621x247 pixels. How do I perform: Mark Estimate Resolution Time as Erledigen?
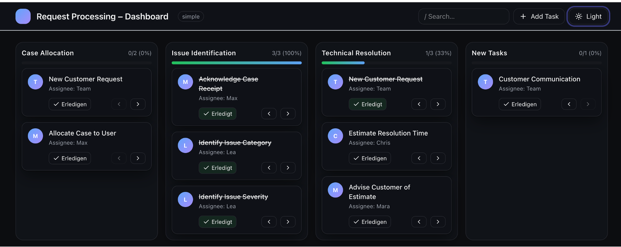(370, 158)
